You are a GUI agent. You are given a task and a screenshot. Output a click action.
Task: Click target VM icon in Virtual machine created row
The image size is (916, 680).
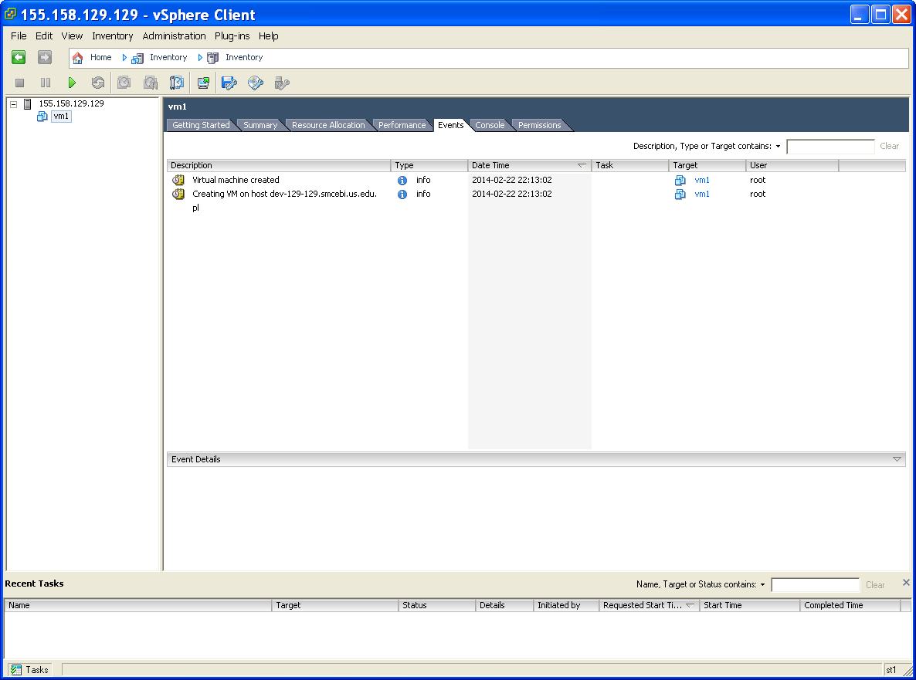pyautogui.click(x=680, y=181)
